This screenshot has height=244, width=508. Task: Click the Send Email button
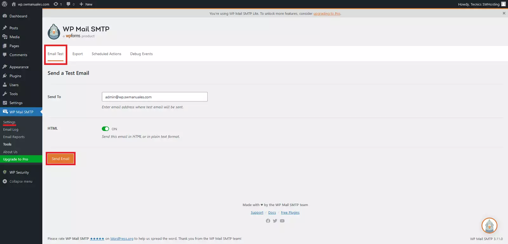(x=60, y=159)
